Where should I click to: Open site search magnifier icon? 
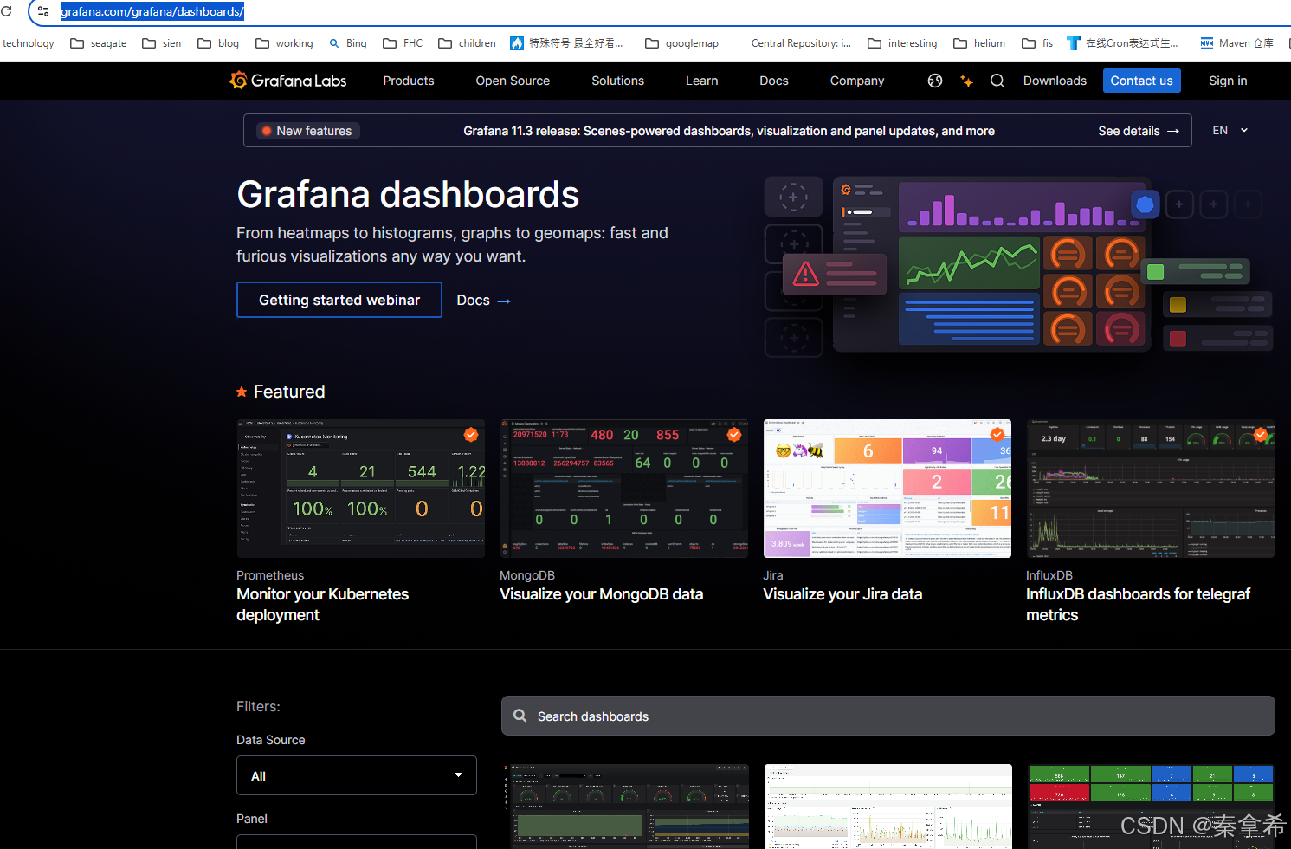click(997, 81)
